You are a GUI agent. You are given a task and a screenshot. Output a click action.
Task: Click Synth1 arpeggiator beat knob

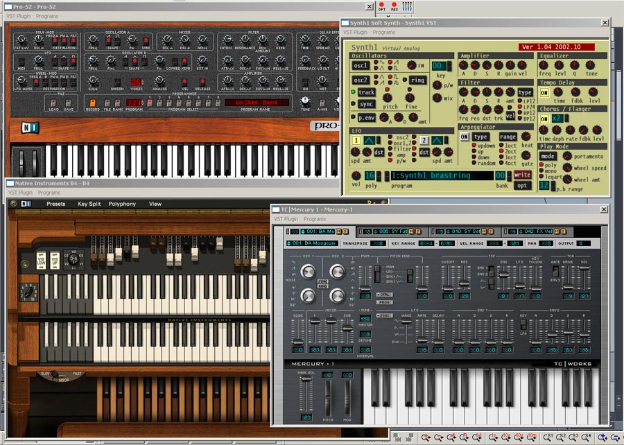[526, 137]
